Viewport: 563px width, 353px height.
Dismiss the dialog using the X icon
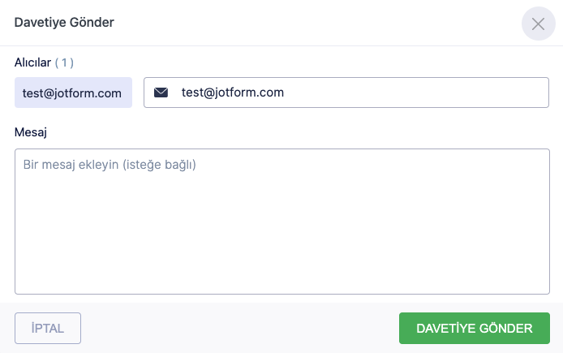(538, 24)
